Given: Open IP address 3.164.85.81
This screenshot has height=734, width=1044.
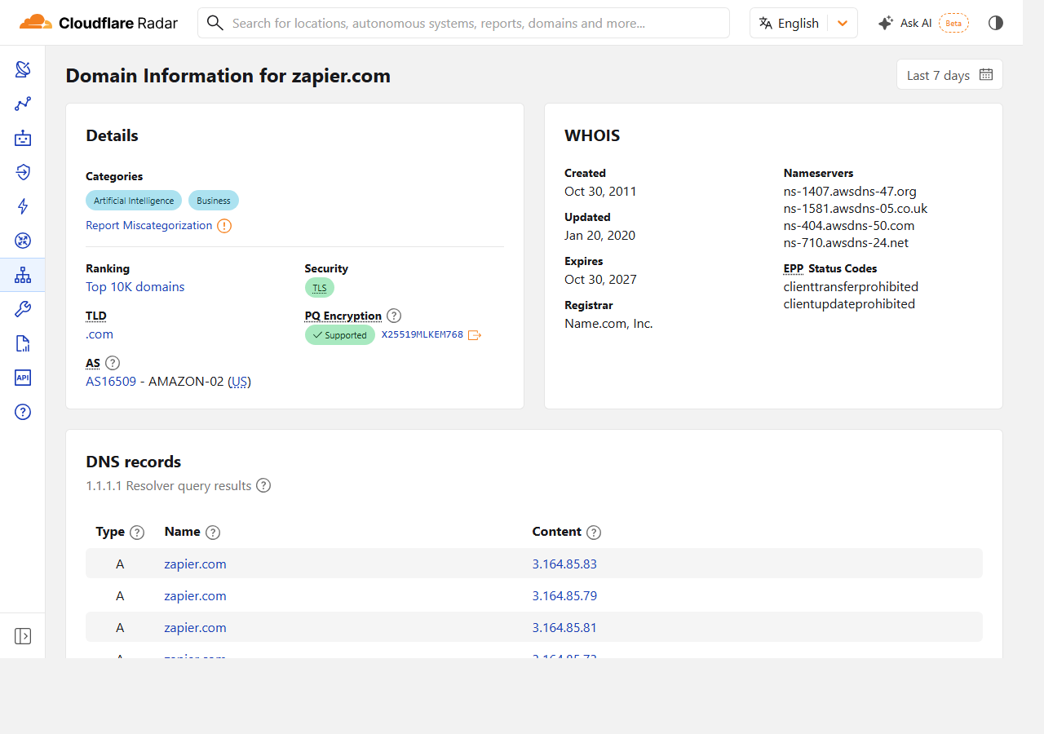Looking at the screenshot, I should click(x=564, y=628).
